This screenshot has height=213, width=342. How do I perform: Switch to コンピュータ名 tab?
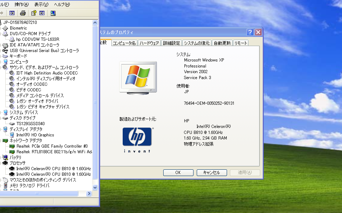click(x=124, y=43)
